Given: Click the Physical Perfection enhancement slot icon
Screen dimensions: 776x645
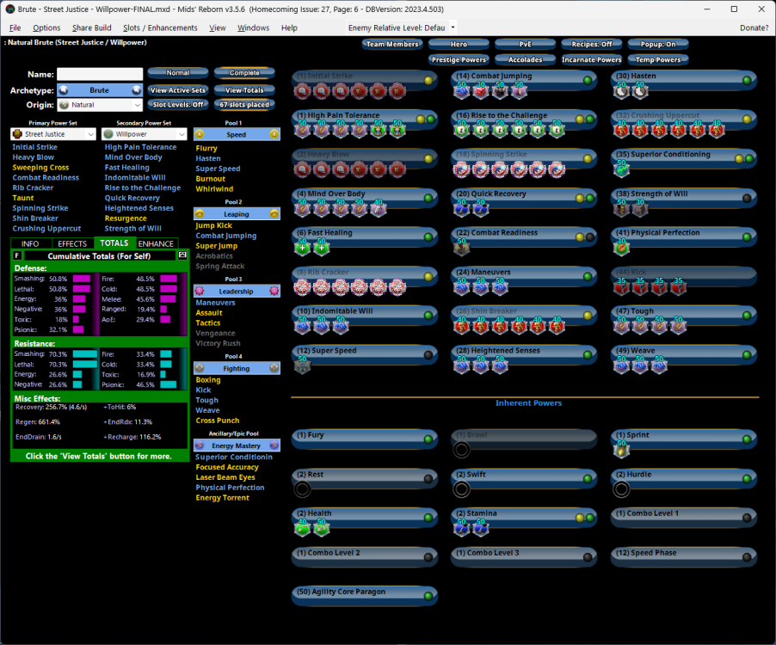Looking at the screenshot, I should [621, 249].
